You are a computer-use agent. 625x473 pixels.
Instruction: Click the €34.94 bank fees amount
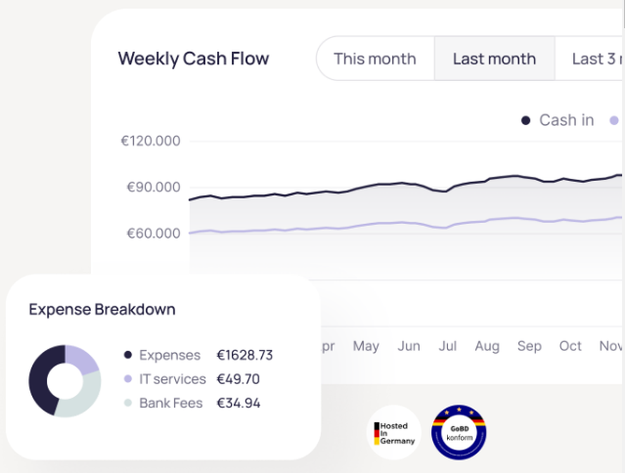pos(238,403)
